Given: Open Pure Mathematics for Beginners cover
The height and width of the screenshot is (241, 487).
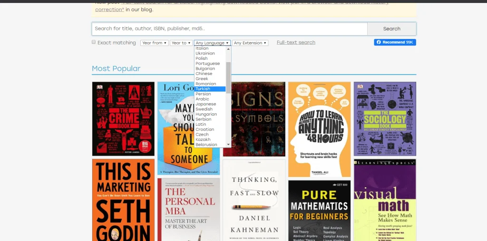Looking at the screenshot, I should point(319,210).
